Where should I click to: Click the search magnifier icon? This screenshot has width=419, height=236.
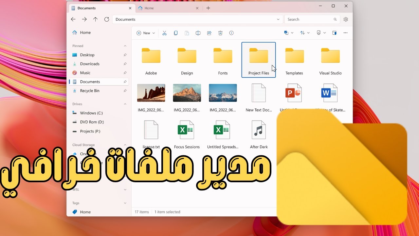click(335, 19)
